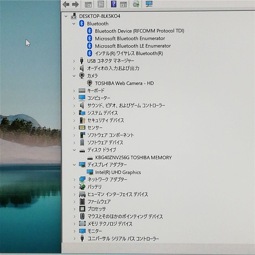Click the モニター icon
The image size is (255, 255).
[x=82, y=231]
